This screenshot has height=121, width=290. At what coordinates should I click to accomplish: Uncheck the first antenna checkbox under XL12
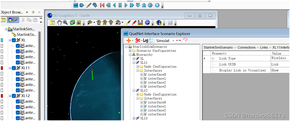[18, 101]
